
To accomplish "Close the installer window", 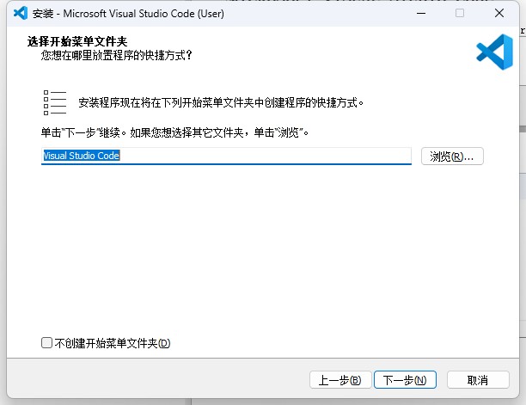I will click(x=499, y=14).
